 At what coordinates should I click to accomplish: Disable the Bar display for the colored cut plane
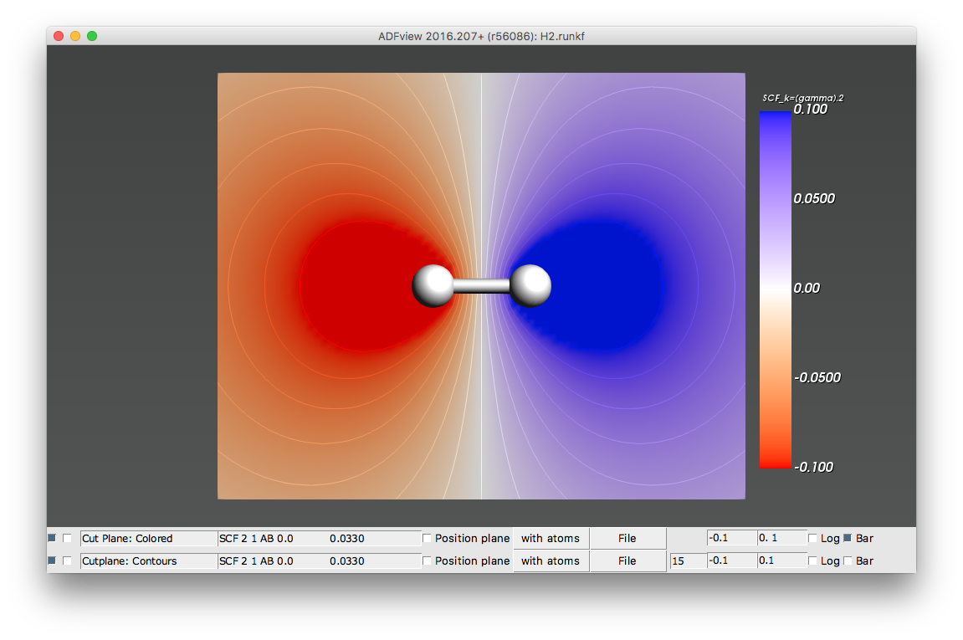(x=848, y=538)
